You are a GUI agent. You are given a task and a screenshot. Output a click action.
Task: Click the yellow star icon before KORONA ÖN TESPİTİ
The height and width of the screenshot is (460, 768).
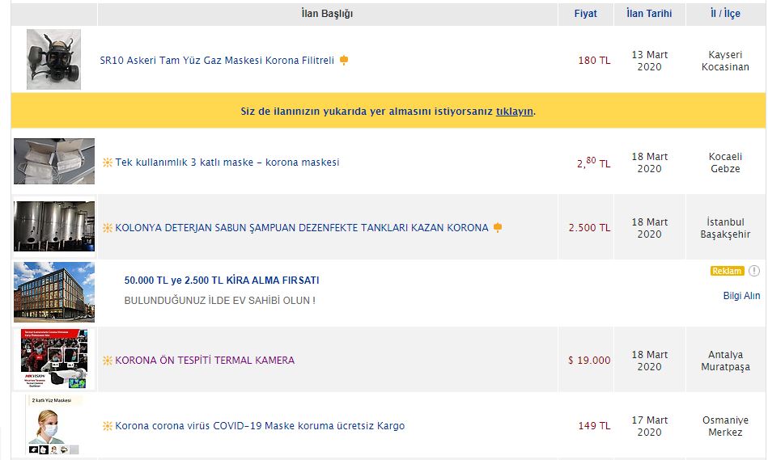point(107,361)
